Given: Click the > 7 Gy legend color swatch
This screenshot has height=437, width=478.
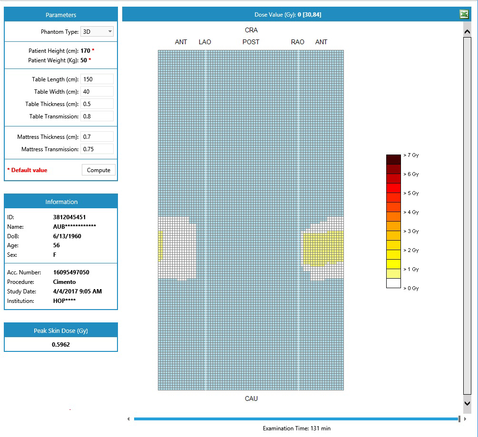Looking at the screenshot, I should click(x=393, y=159).
